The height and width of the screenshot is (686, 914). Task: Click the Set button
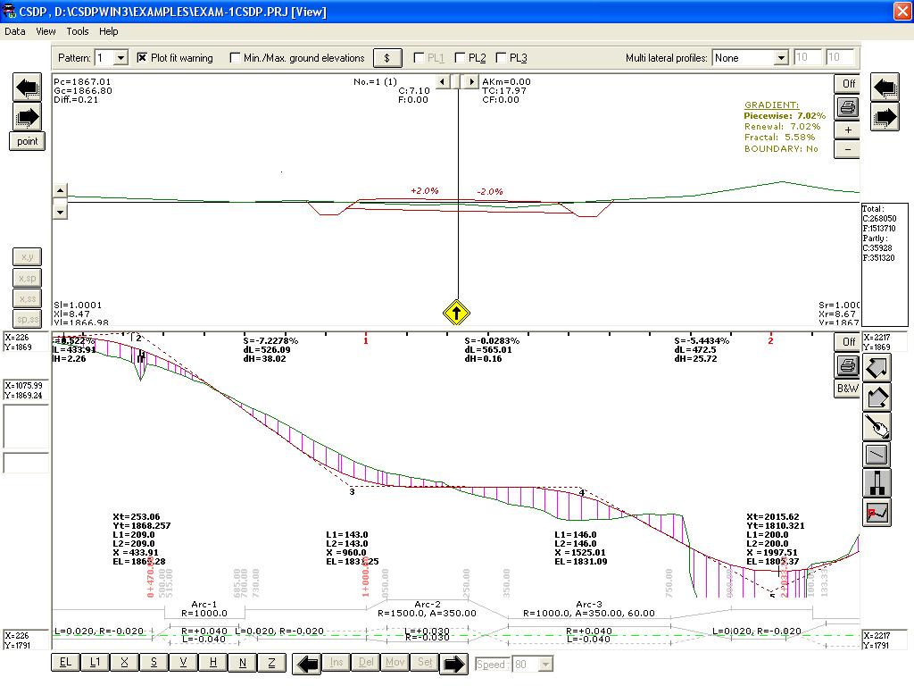click(x=425, y=662)
